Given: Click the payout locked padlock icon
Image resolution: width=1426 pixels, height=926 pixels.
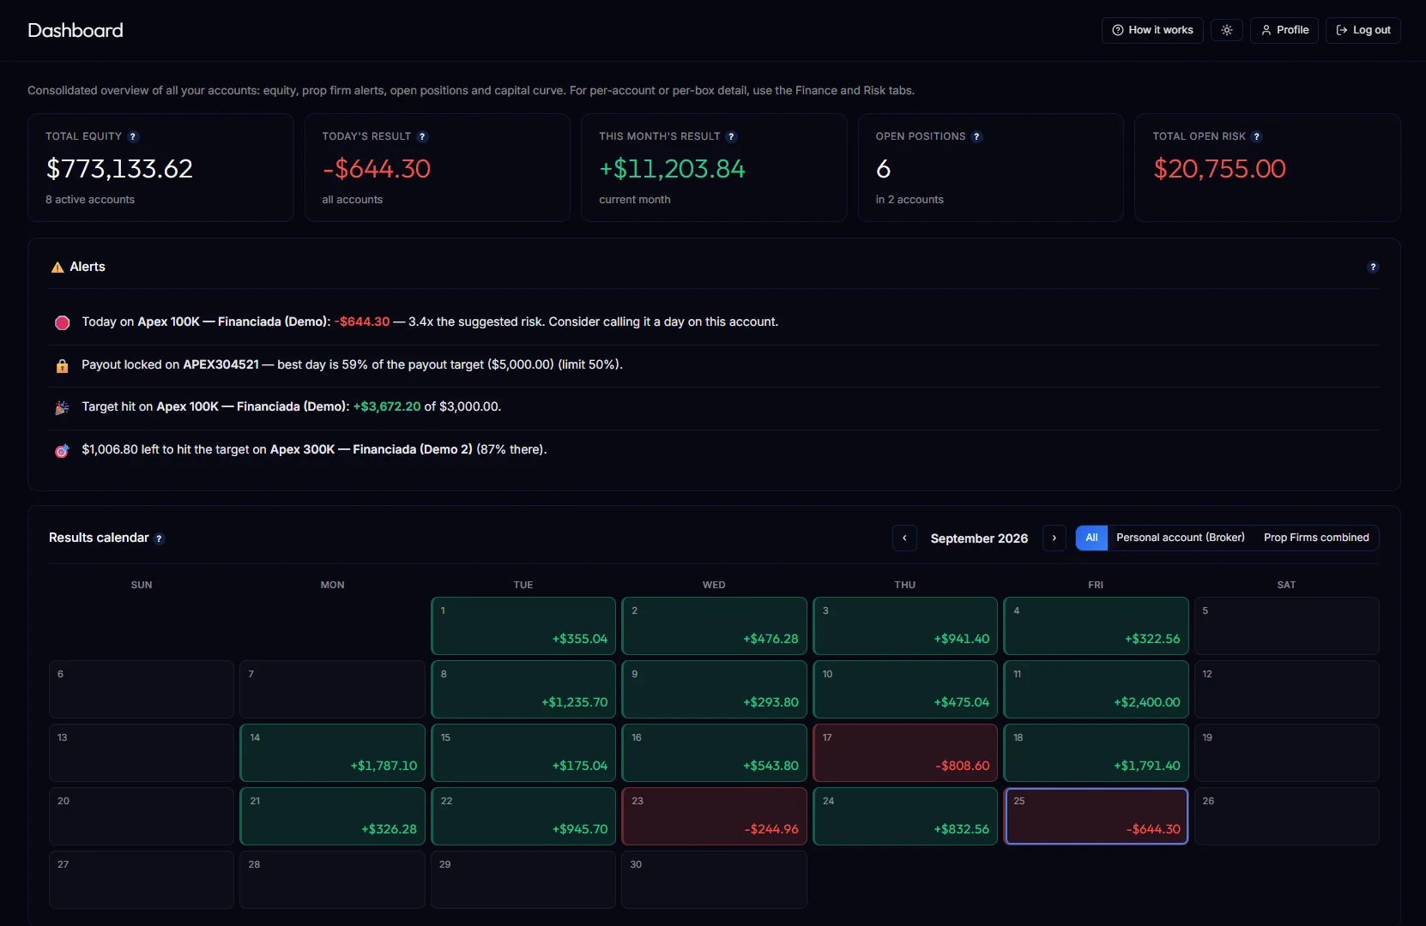Looking at the screenshot, I should pyautogui.click(x=62, y=365).
